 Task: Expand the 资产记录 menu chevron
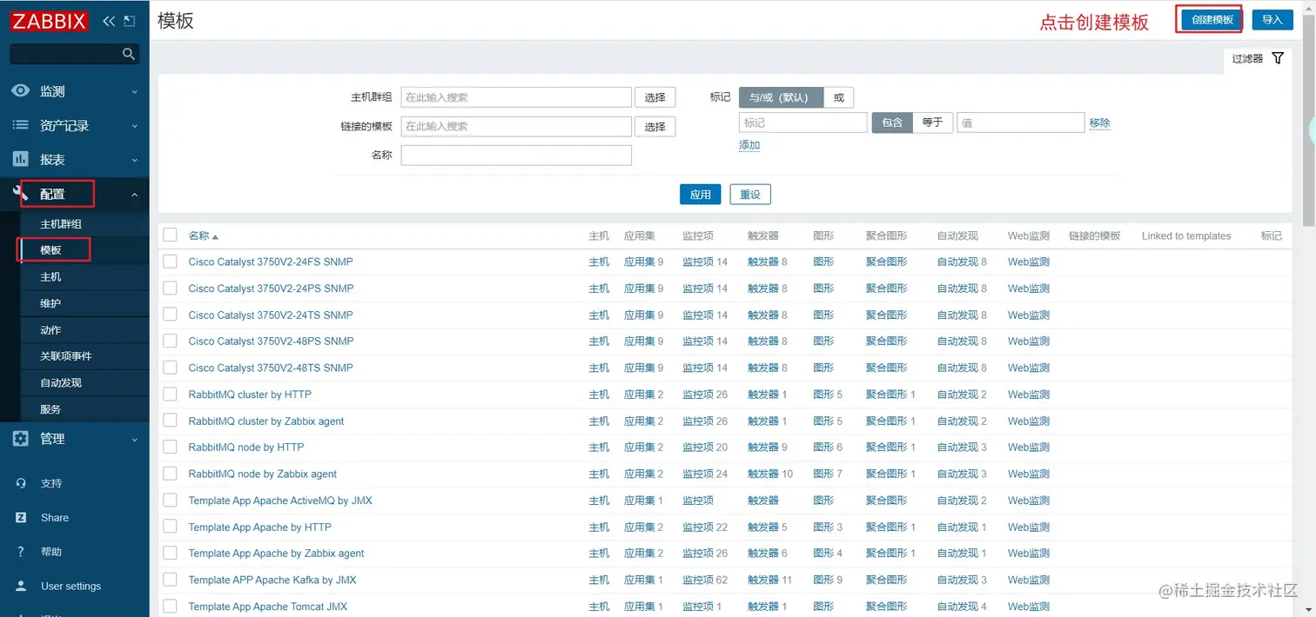click(134, 126)
